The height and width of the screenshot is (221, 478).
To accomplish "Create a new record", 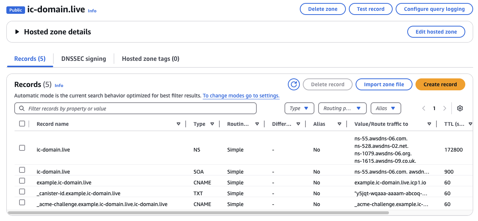I will tap(440, 84).
